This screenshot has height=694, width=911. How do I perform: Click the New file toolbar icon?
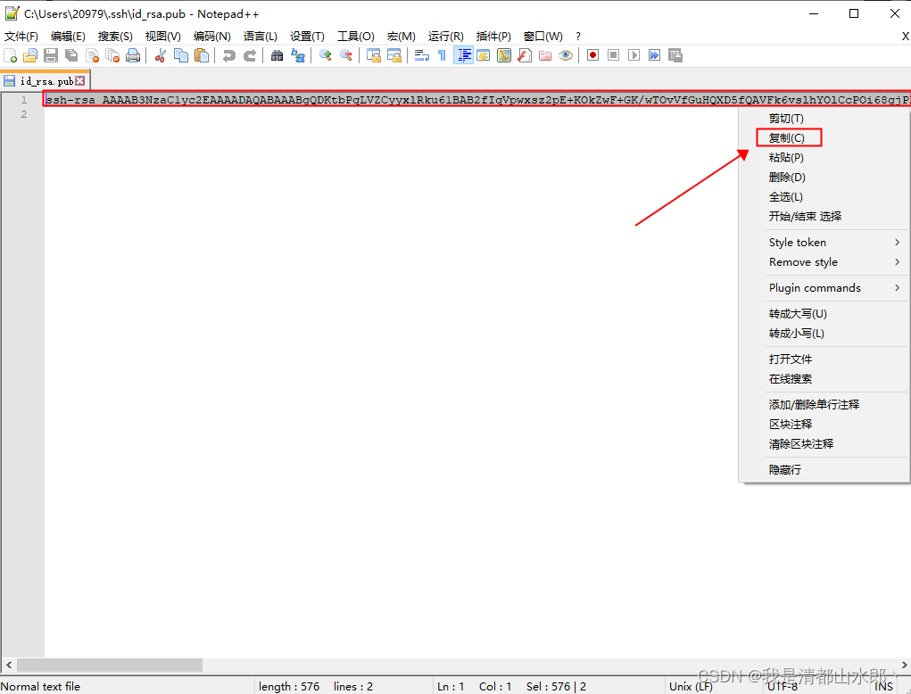[x=11, y=56]
